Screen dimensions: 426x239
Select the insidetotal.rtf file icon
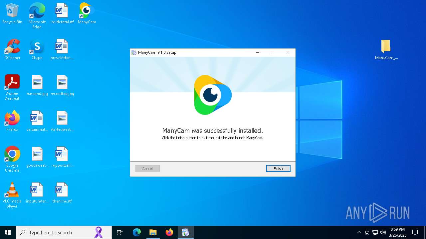[x=62, y=14]
